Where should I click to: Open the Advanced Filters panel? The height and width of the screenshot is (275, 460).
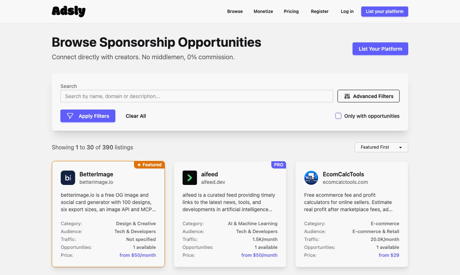[x=368, y=96]
